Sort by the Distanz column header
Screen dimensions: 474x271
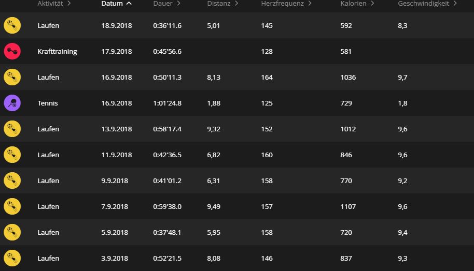[222, 4]
